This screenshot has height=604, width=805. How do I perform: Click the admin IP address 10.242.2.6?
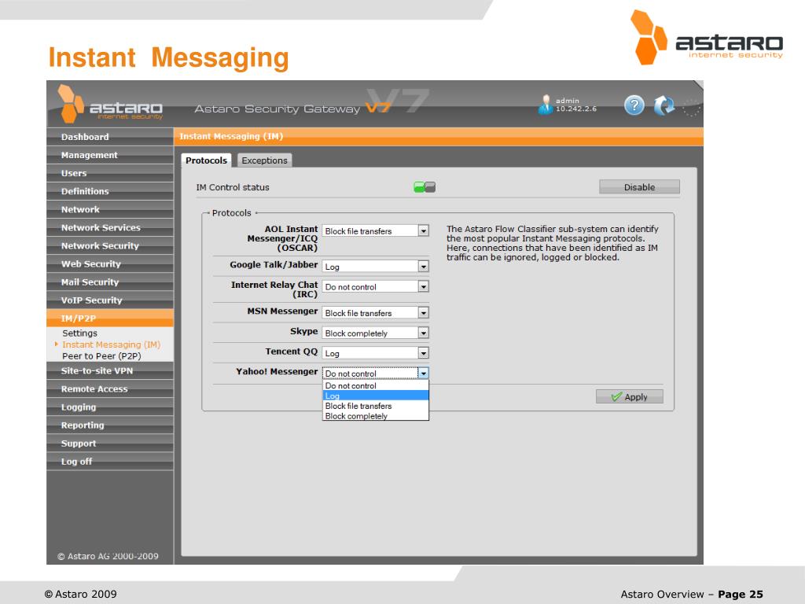point(576,109)
